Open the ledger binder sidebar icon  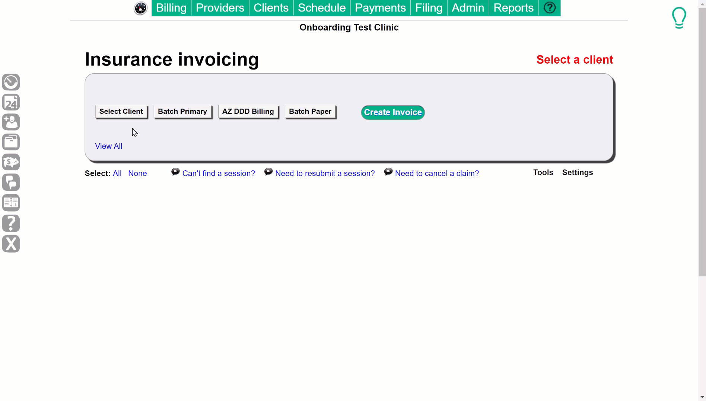pyautogui.click(x=11, y=203)
